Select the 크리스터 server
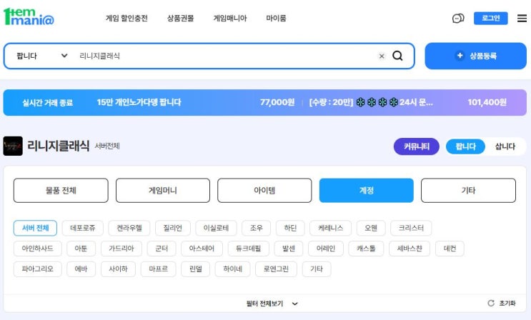 click(411, 228)
